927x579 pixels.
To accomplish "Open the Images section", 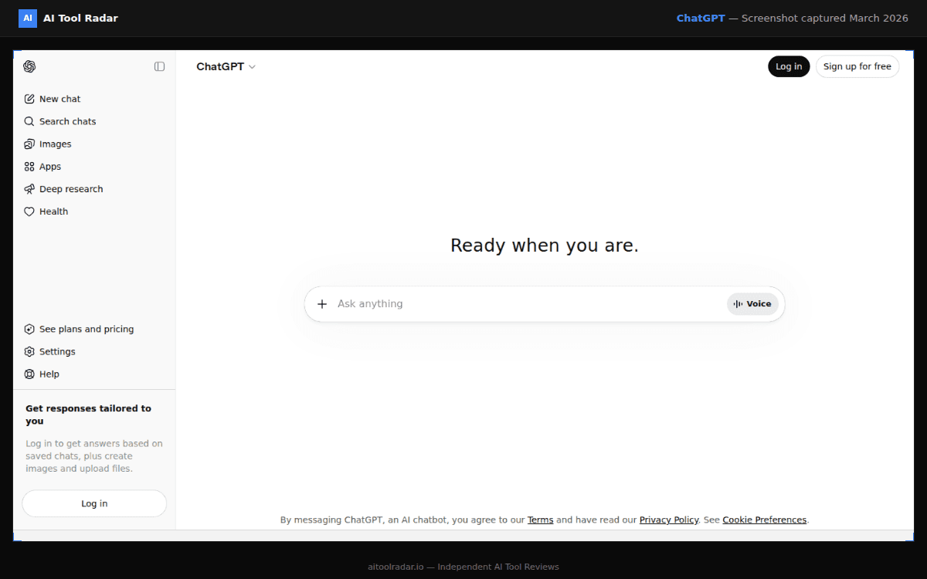I will [x=54, y=144].
